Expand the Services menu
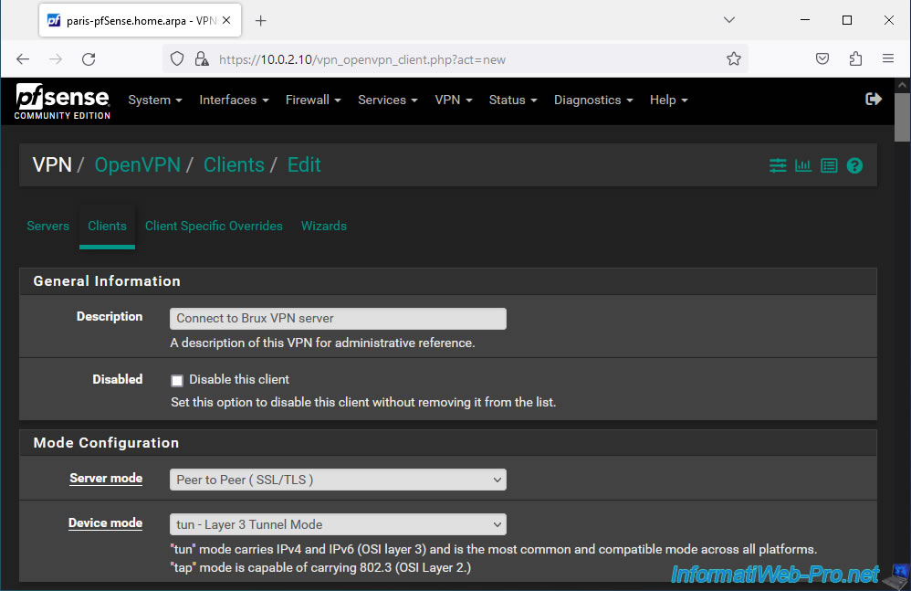This screenshot has height=591, width=911. coord(388,100)
